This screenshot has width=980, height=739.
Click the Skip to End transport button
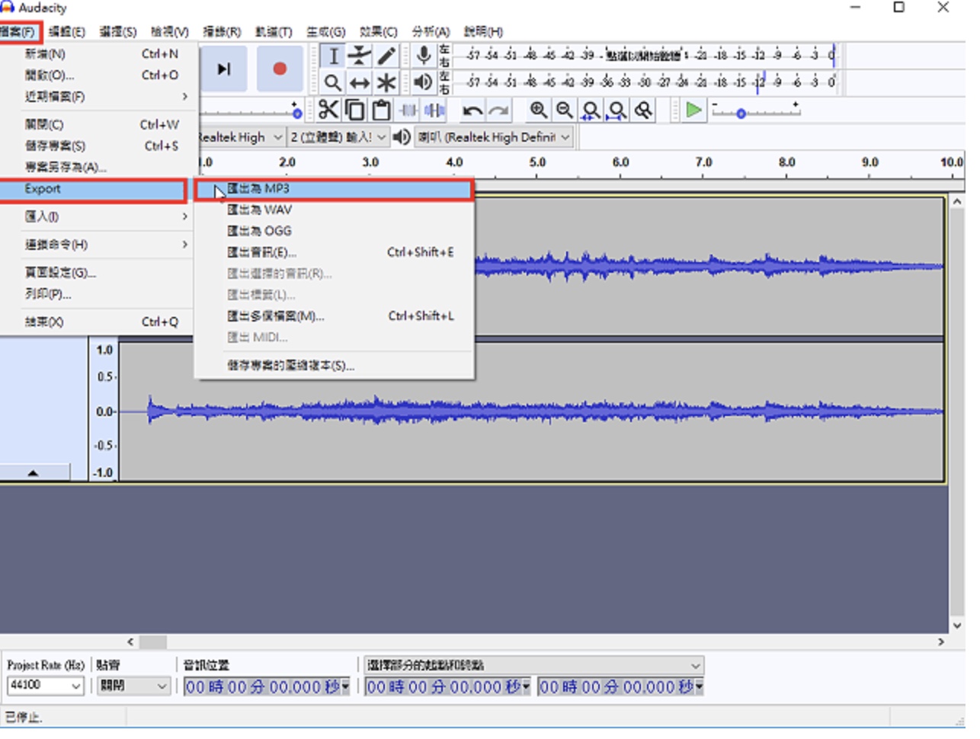(223, 69)
